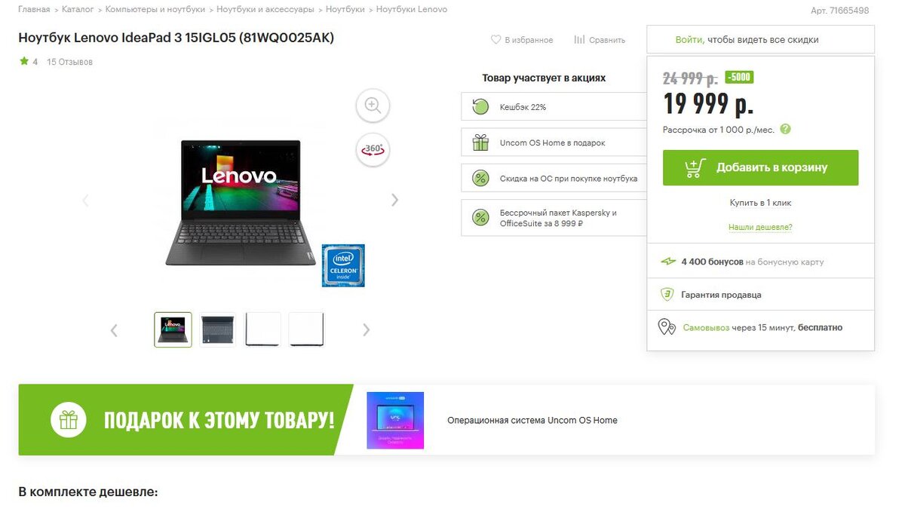Show next product image with right arrow
This screenshot has height=524, width=905.
(x=394, y=200)
